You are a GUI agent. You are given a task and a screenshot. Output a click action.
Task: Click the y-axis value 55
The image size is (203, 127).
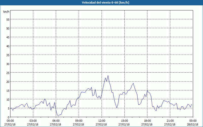coord(8,20)
